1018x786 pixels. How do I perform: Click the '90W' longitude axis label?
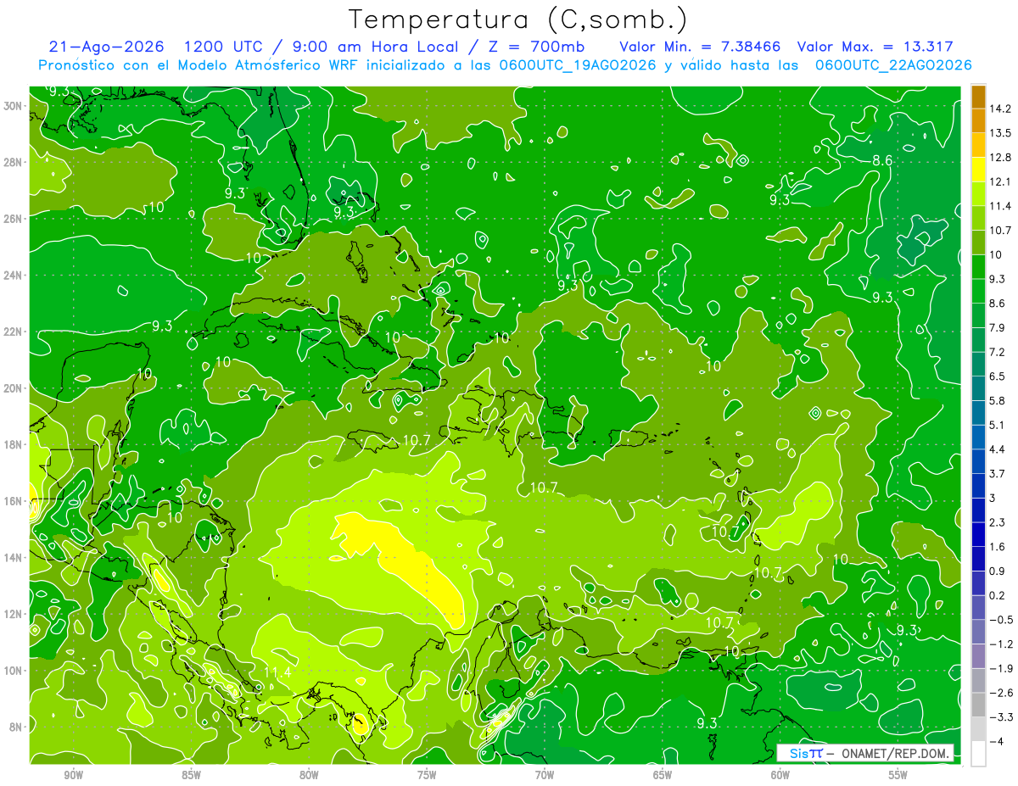coord(73,775)
